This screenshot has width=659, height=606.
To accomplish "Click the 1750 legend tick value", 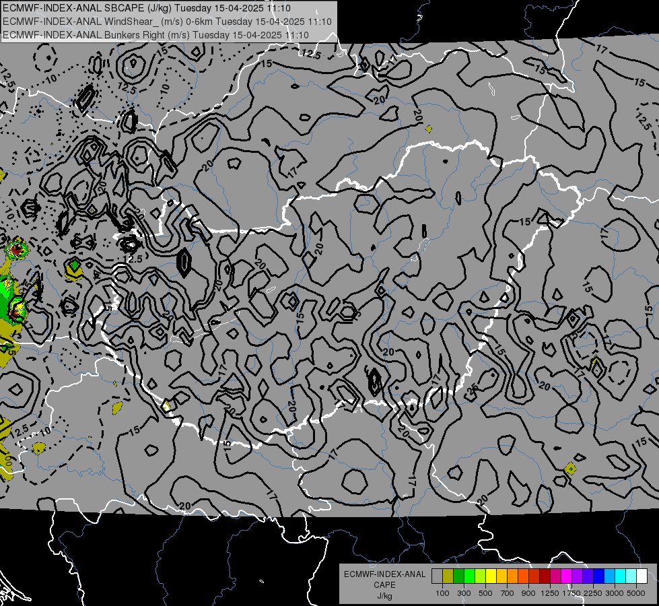I will click(x=571, y=593).
